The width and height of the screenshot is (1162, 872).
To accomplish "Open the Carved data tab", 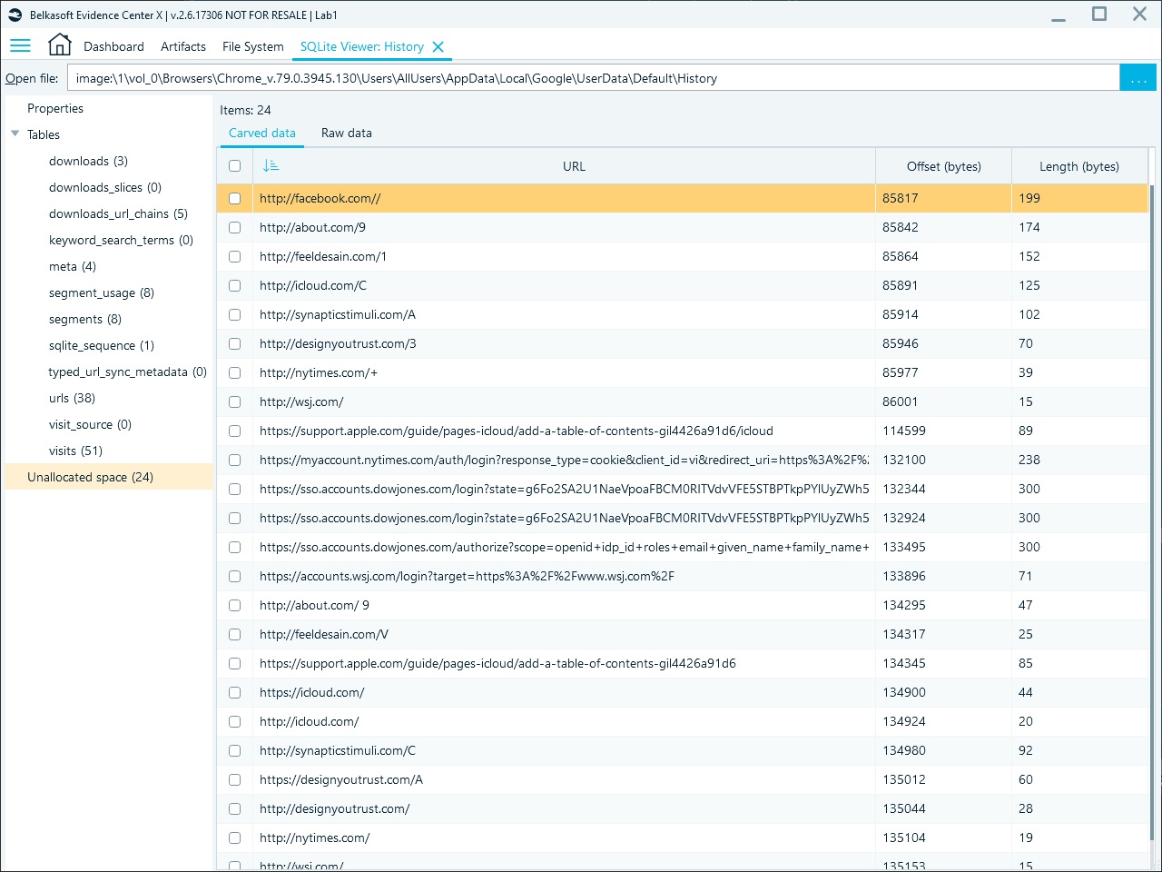I will pos(262,133).
